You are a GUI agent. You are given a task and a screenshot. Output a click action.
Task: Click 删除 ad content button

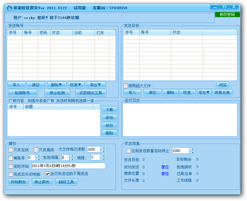(110, 133)
